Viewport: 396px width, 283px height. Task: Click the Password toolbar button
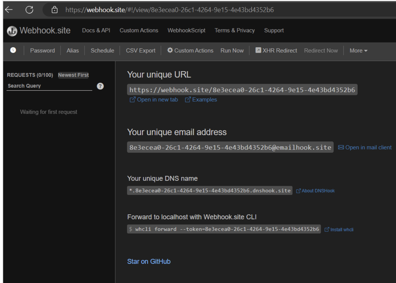42,51
